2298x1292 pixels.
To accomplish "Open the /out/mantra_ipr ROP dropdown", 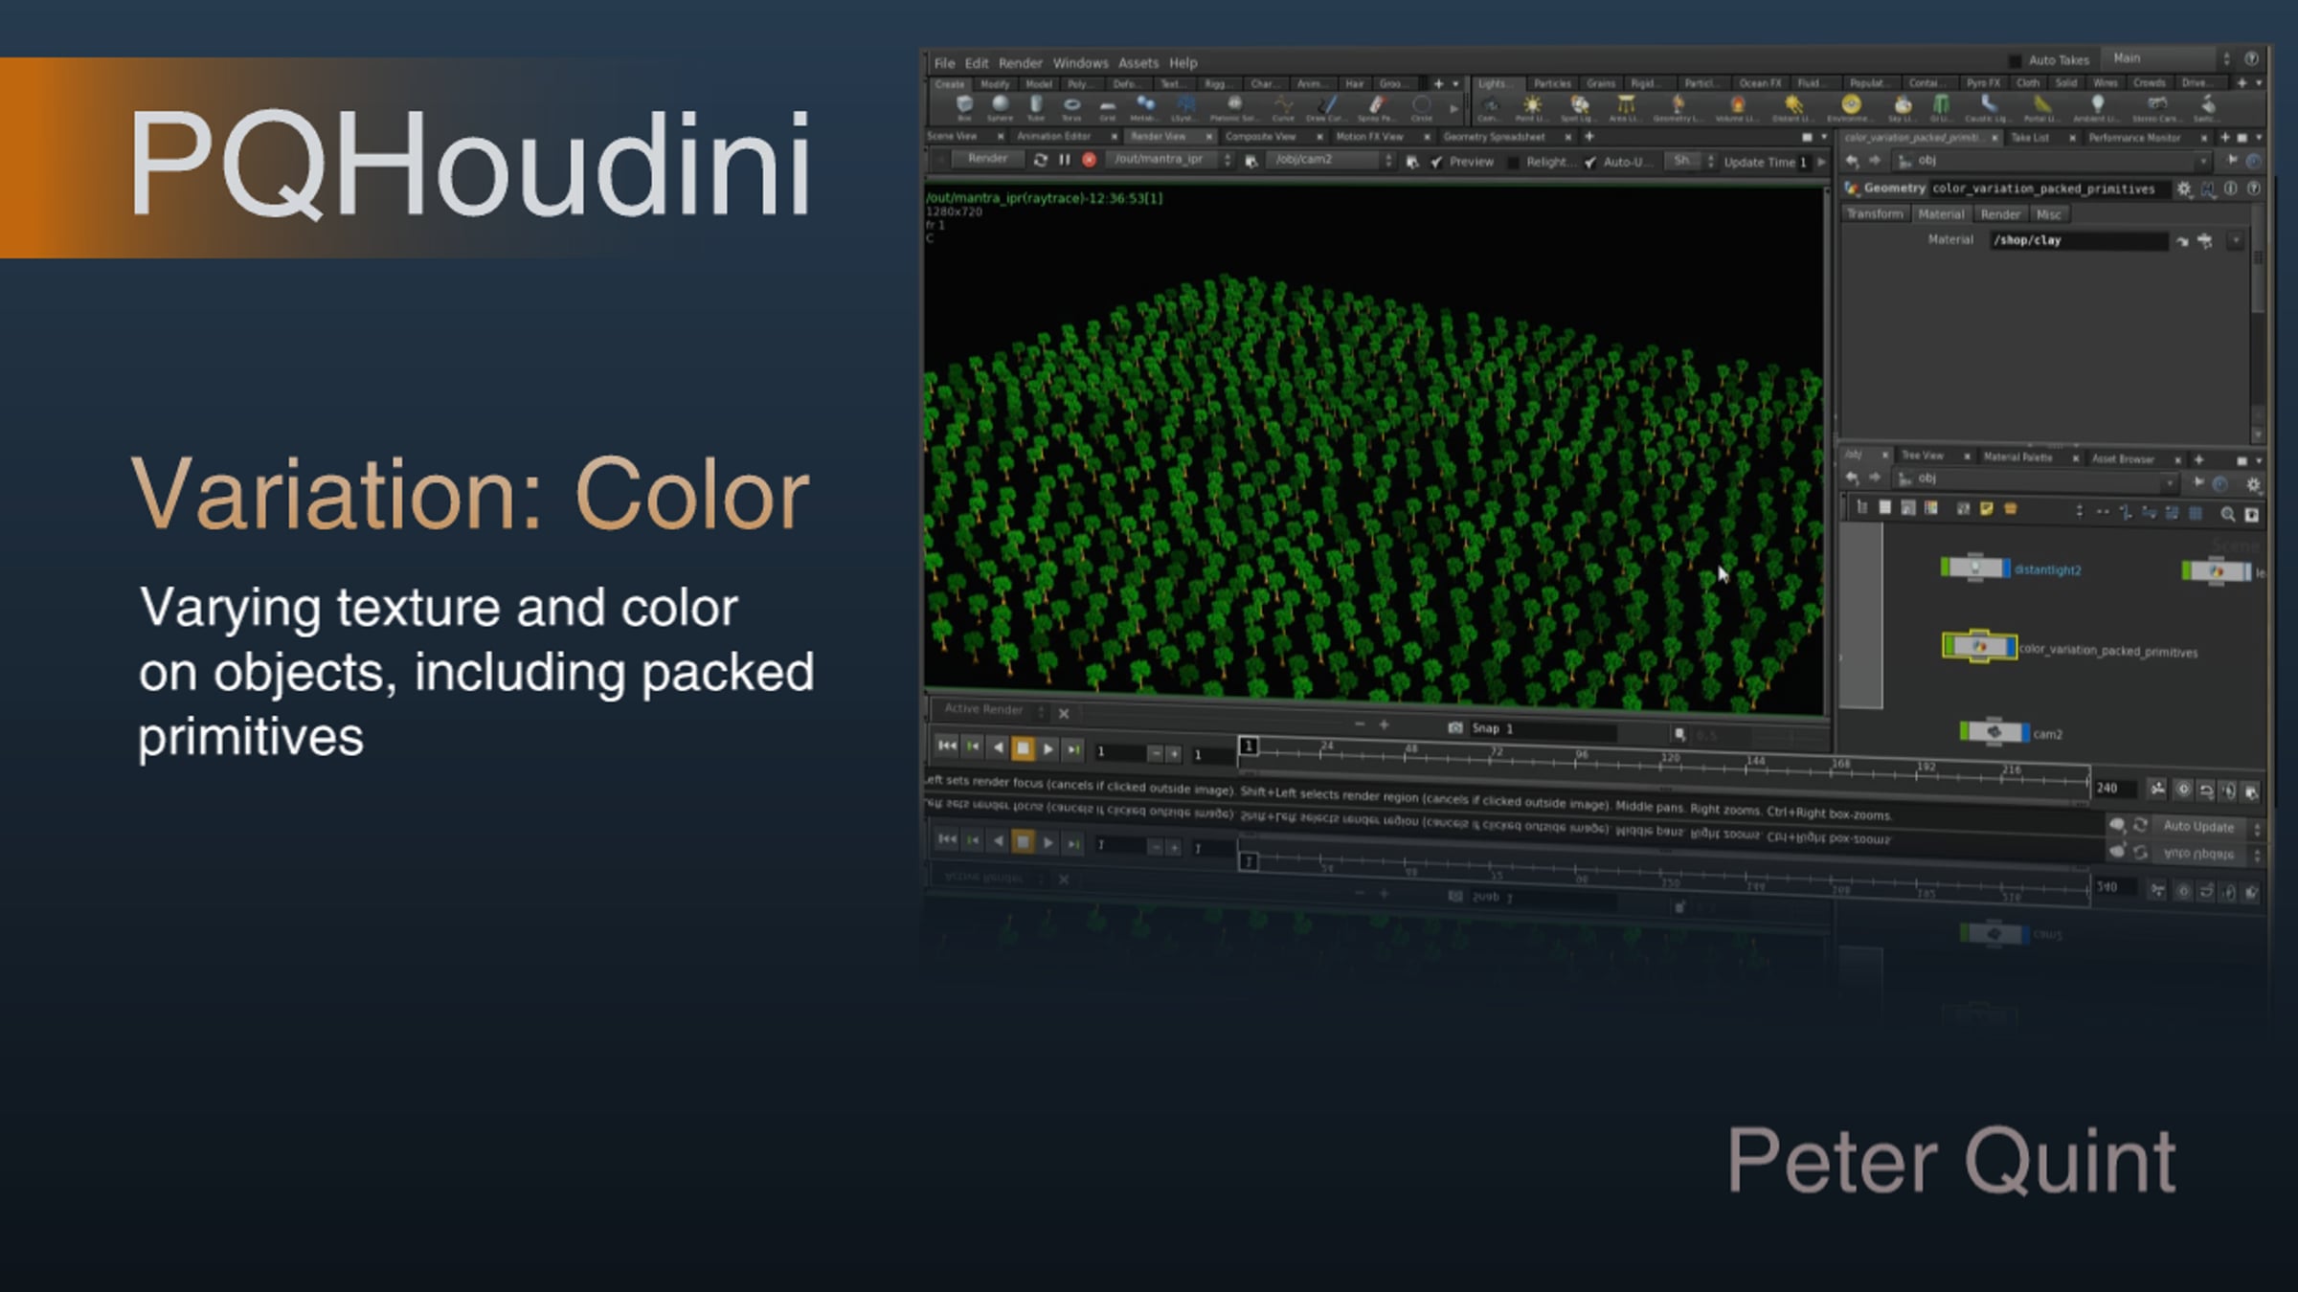I will coord(1228,160).
